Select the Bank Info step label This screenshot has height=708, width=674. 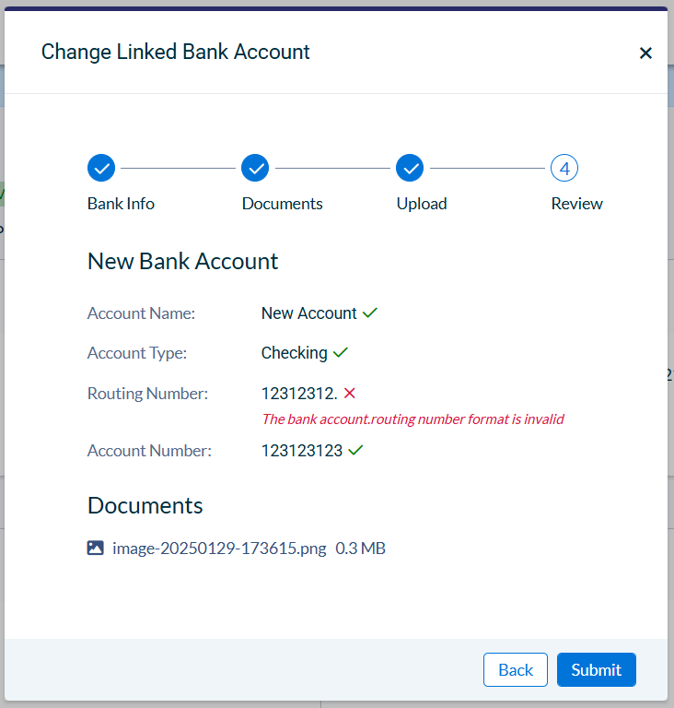coord(121,204)
